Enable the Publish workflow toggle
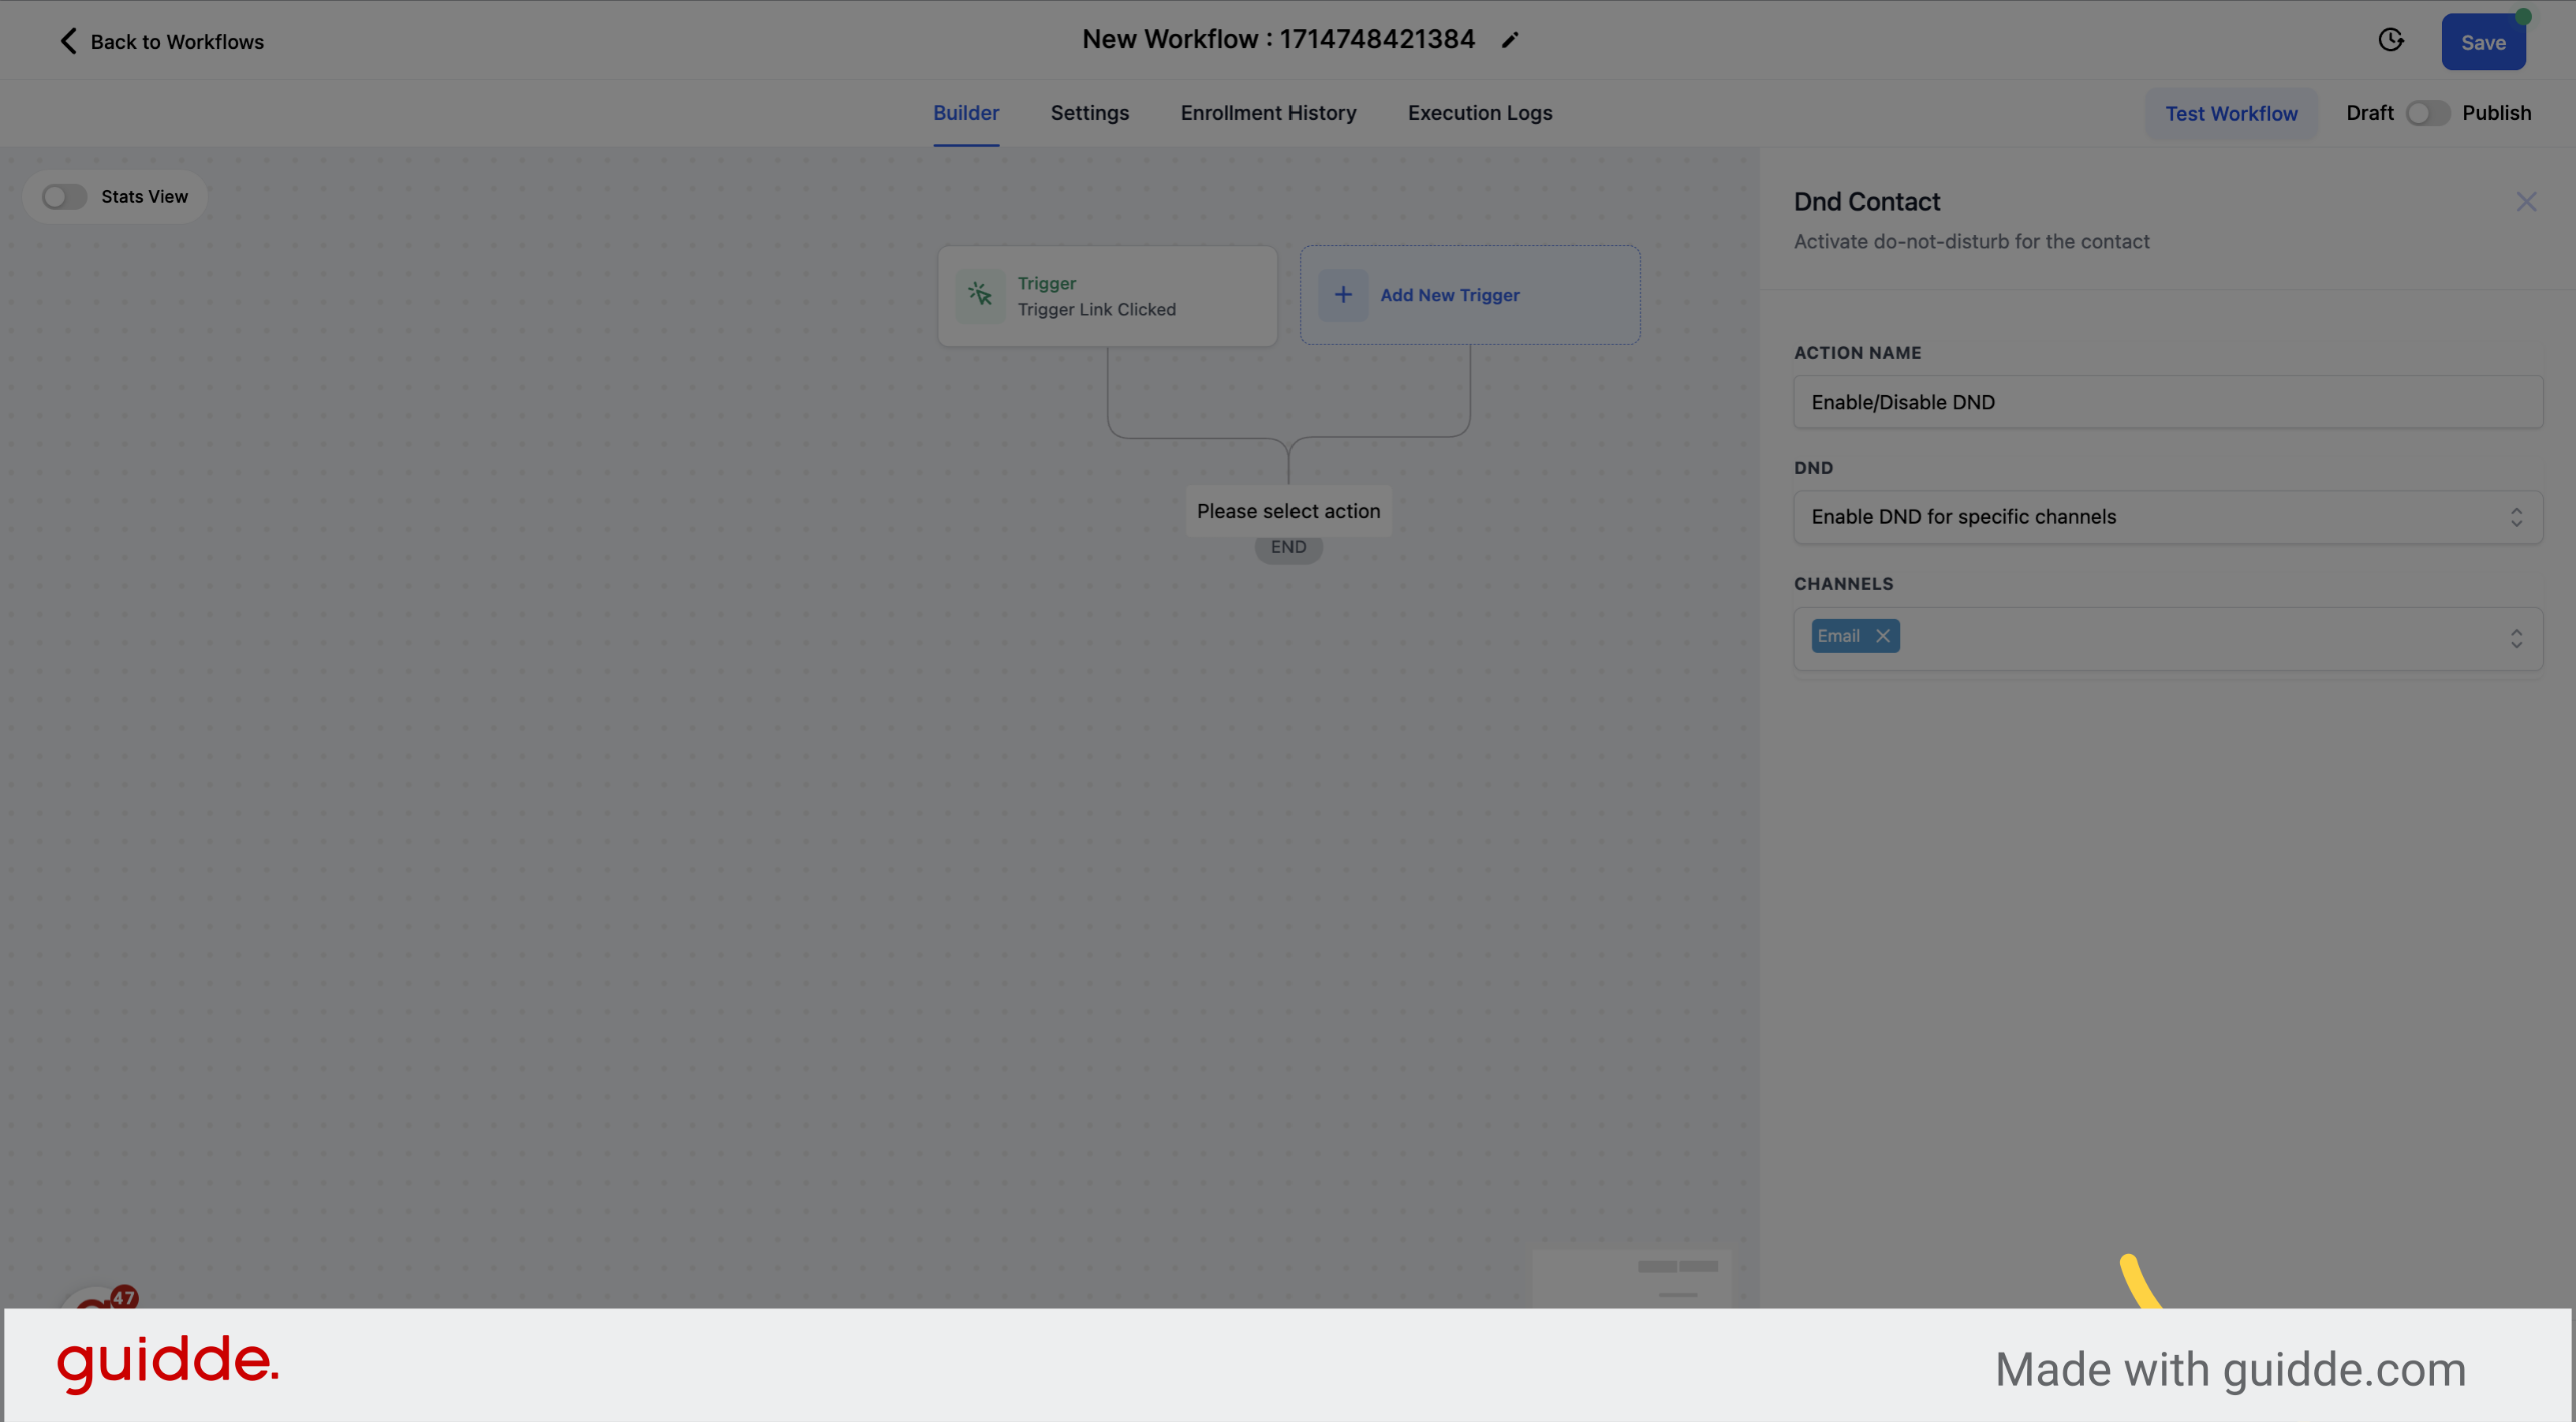This screenshot has width=2576, height=1422. coord(2429,112)
